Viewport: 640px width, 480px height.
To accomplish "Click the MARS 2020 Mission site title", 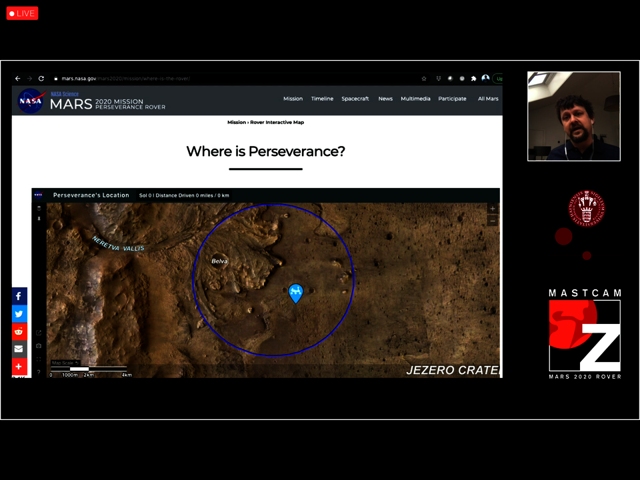I will [108, 104].
